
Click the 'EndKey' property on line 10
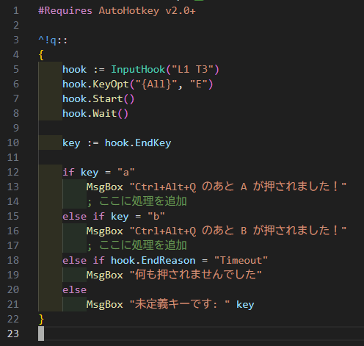(x=153, y=143)
